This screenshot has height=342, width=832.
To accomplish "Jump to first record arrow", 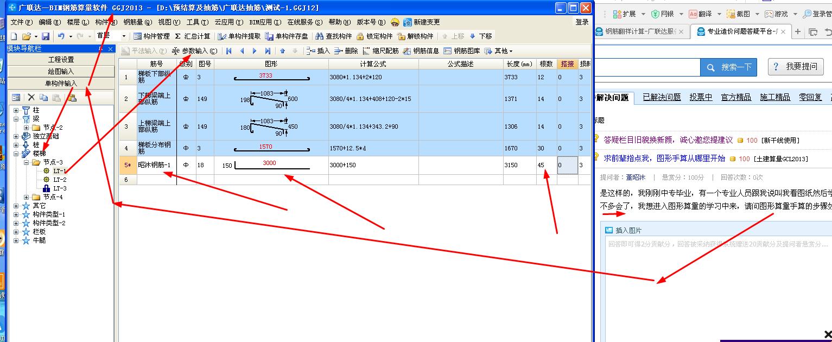I will [229, 51].
